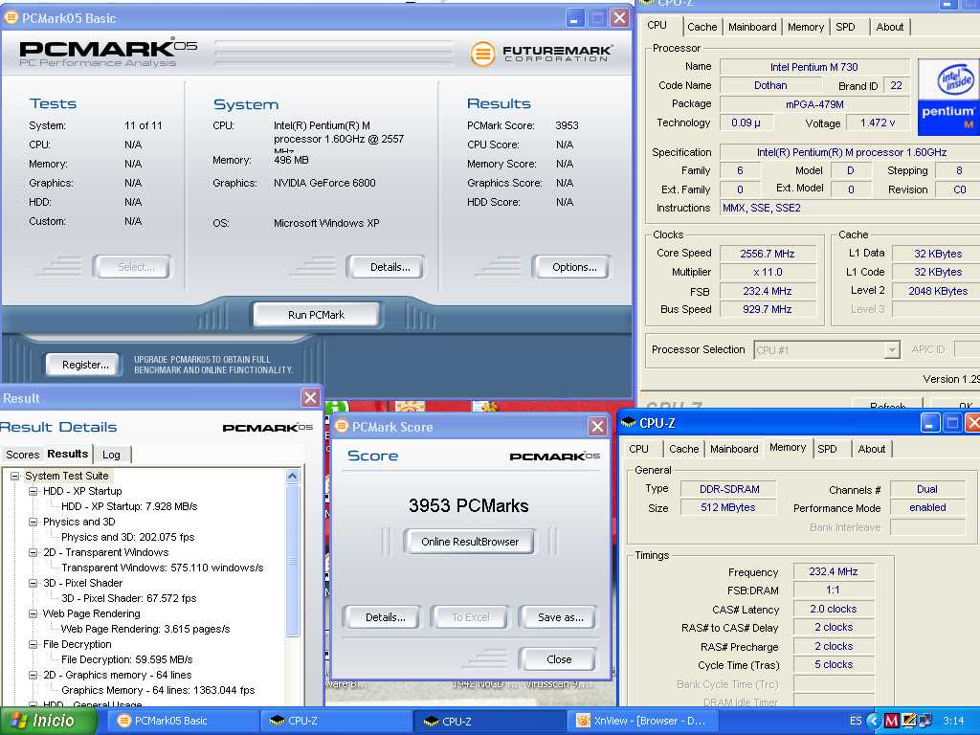Switch to Scores tab in Result Details
Screen dimensions: 980x735
(x=23, y=455)
